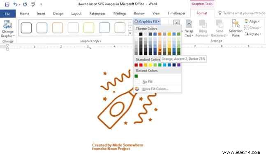The image size is (266, 156).
Task: Pick the purple standard color swatch
Action: pyautogui.click(x=179, y=65)
